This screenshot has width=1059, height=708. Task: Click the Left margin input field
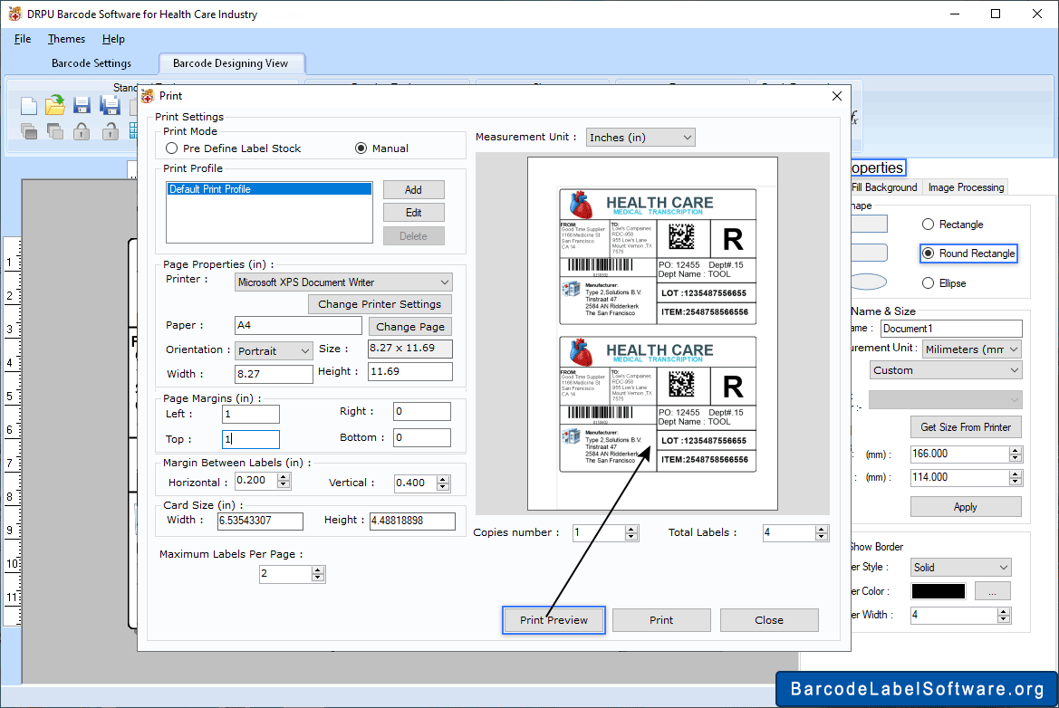(251, 414)
